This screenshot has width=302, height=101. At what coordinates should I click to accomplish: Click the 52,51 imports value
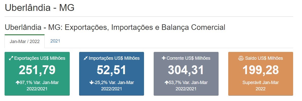[x=112, y=70]
